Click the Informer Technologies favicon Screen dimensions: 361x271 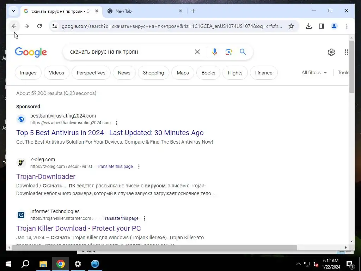(21, 215)
